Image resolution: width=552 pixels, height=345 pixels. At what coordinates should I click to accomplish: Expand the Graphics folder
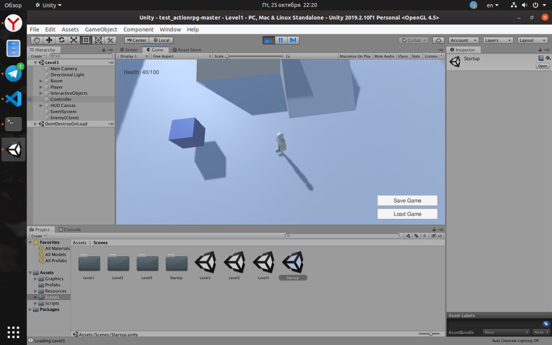(36, 279)
